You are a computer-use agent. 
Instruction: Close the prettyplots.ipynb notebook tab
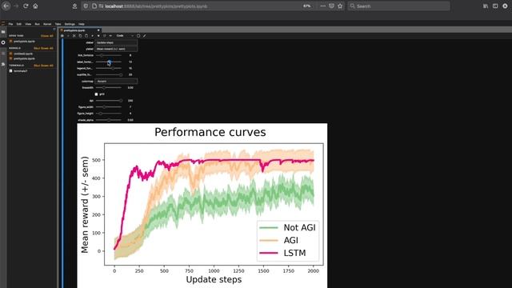click(98, 30)
